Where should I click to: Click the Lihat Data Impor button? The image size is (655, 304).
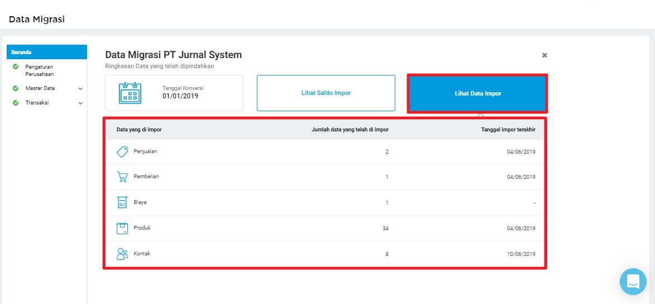point(477,94)
